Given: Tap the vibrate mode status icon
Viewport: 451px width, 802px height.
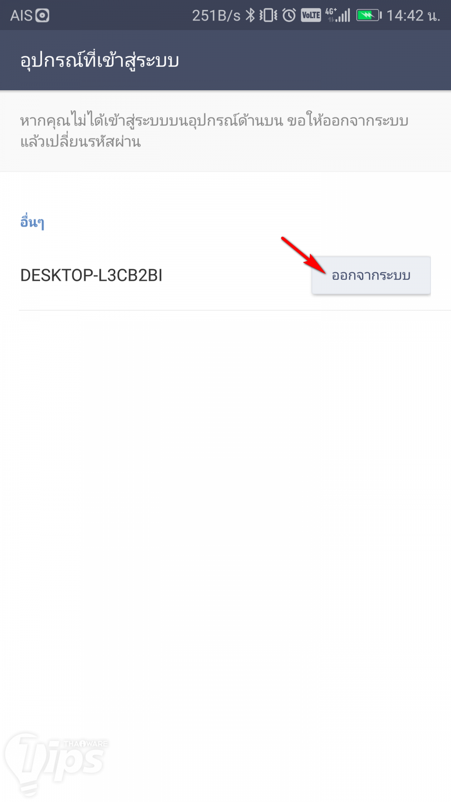Looking at the screenshot, I should click(268, 16).
